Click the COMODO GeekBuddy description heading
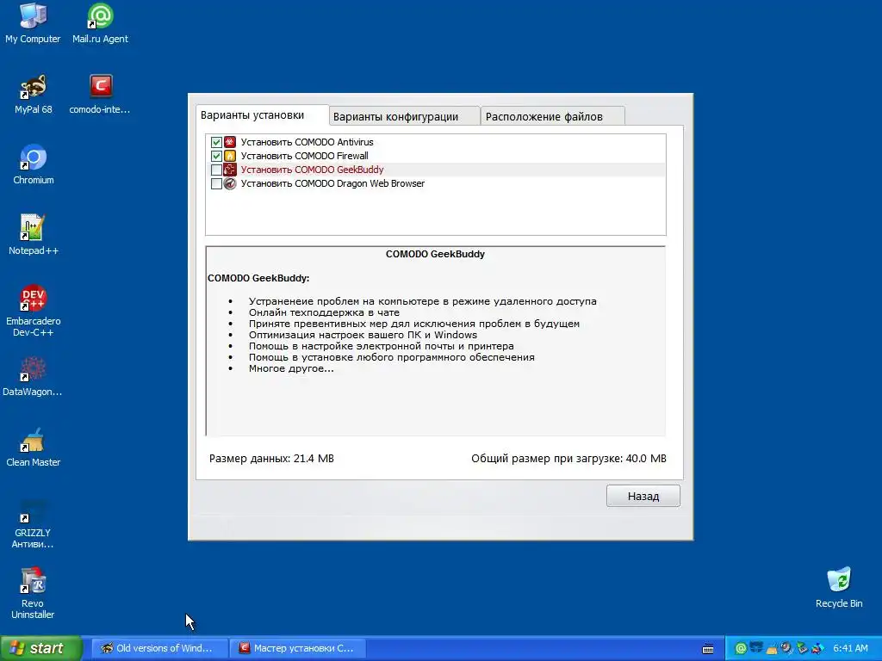This screenshot has width=882, height=661. (435, 254)
